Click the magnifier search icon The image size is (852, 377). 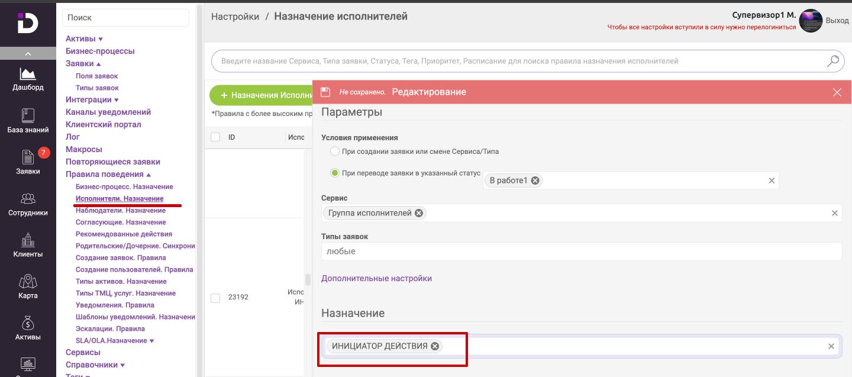coord(833,61)
